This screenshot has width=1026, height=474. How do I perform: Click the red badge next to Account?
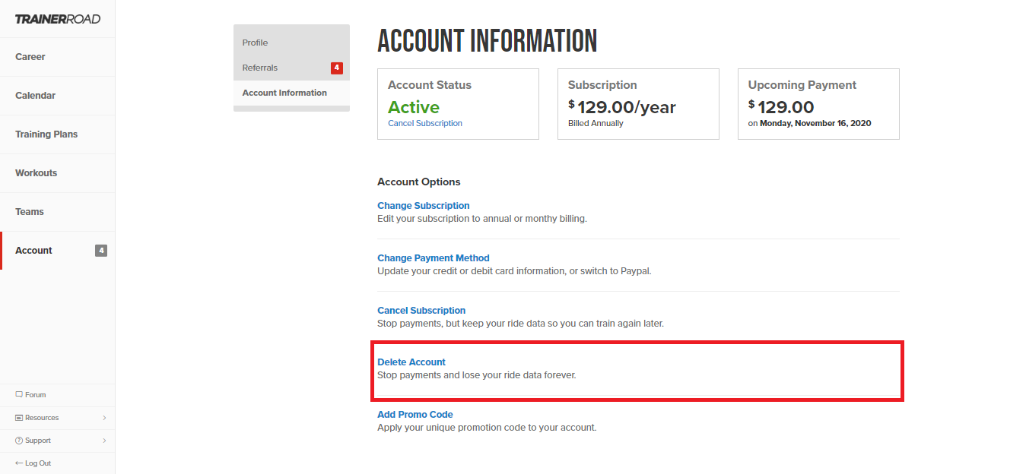point(101,250)
